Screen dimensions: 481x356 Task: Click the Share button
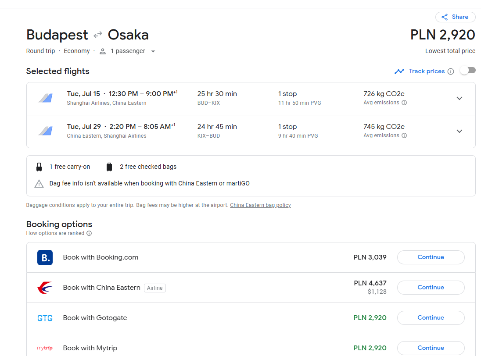[455, 17]
